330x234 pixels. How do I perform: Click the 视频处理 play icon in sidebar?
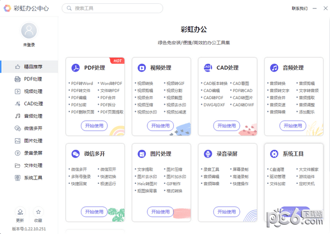(x=18, y=91)
